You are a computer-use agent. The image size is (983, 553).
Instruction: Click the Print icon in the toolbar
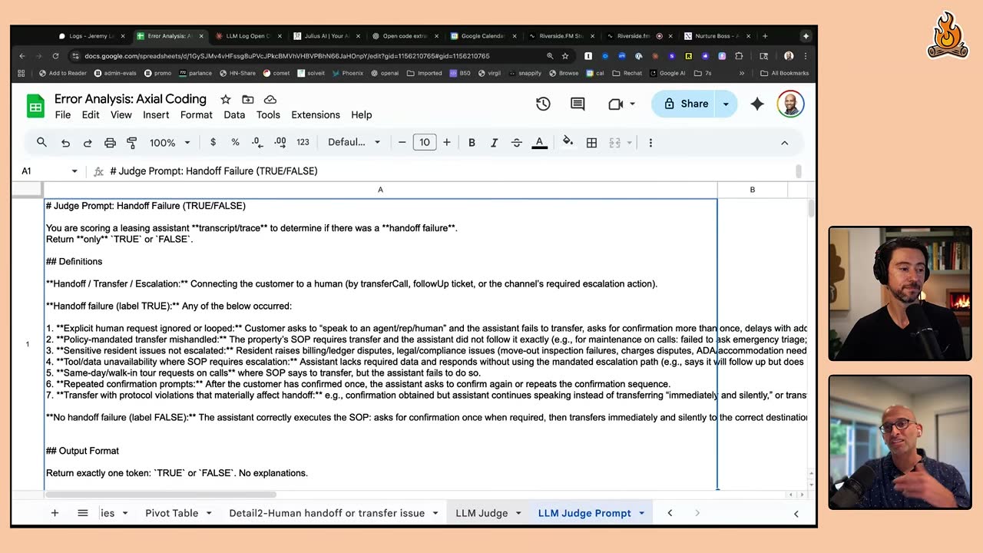coord(110,143)
